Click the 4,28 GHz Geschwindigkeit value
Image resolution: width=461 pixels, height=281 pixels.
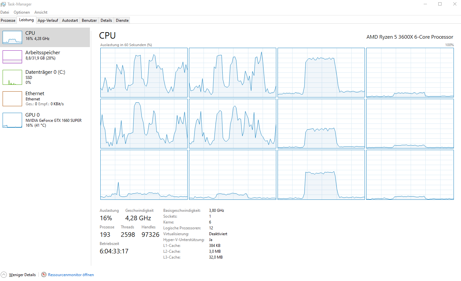tap(138, 218)
